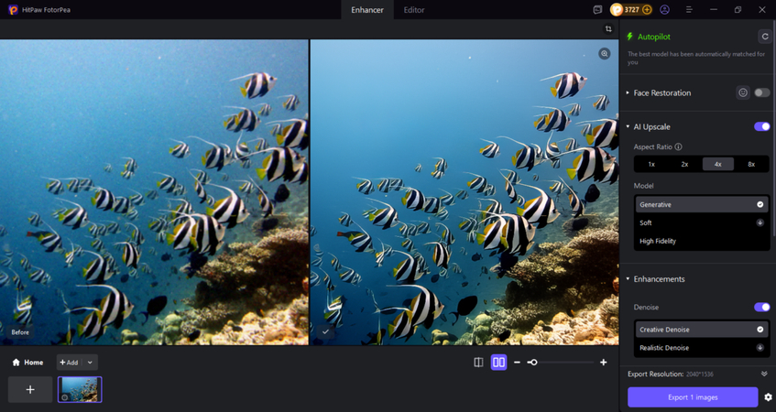Switch to side-by-side compare view
The width and height of the screenshot is (776, 412).
tap(498, 363)
